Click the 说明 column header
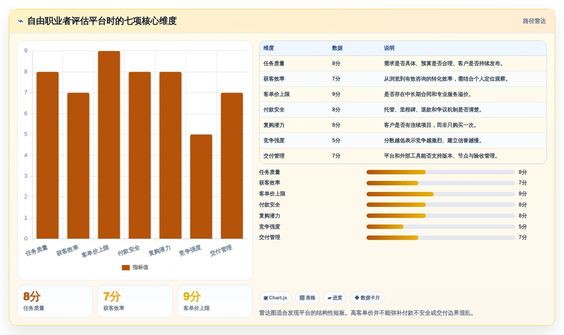Viewport: 564px width, 335px height. (389, 48)
